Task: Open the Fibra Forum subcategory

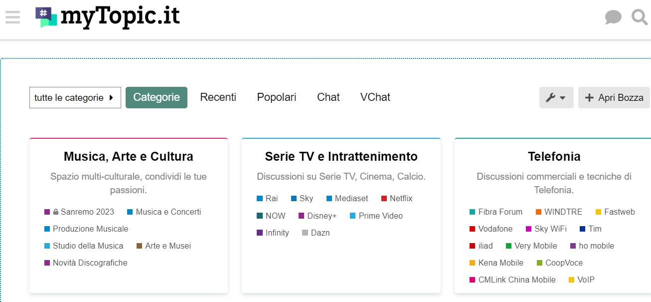Action: click(500, 212)
